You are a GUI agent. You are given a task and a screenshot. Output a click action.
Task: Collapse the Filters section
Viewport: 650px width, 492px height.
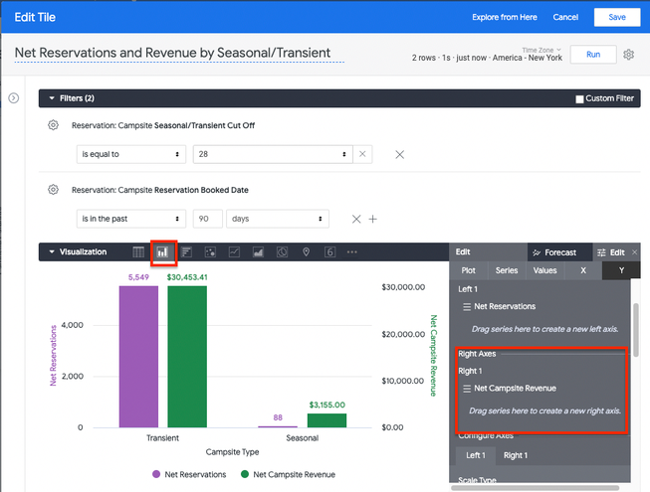pyautogui.click(x=52, y=98)
